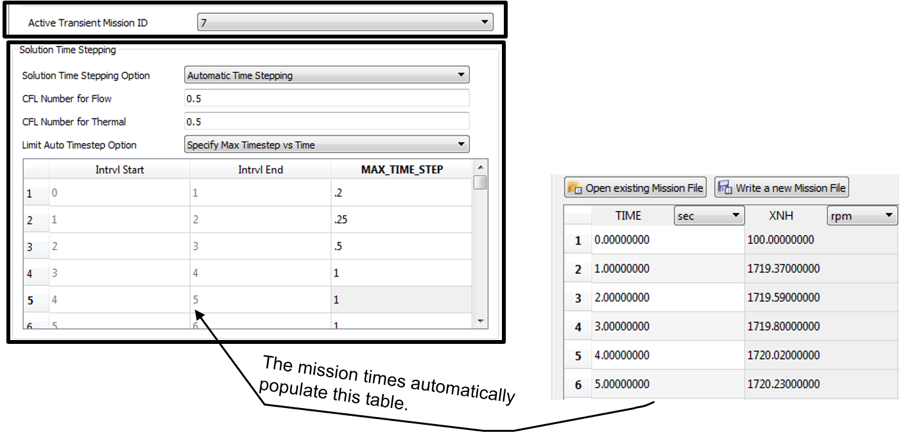Viewport: 905px width, 435px height.
Task: Click Write a new Mission File button
Action: (782, 188)
